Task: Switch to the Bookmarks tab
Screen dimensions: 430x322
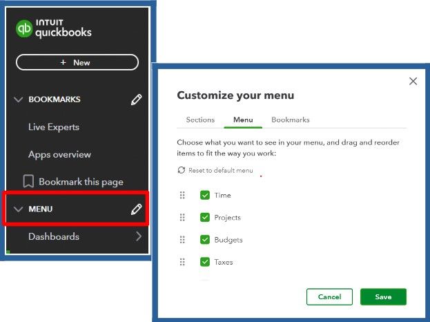Action: click(x=291, y=120)
